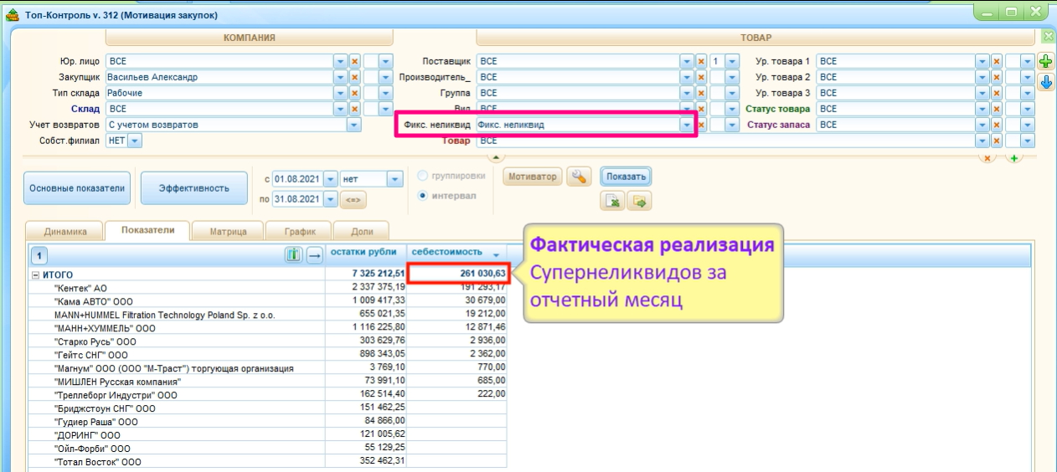The image size is (1057, 472).
Task: Open the Юр. лицо dropdown
Action: click(x=340, y=61)
